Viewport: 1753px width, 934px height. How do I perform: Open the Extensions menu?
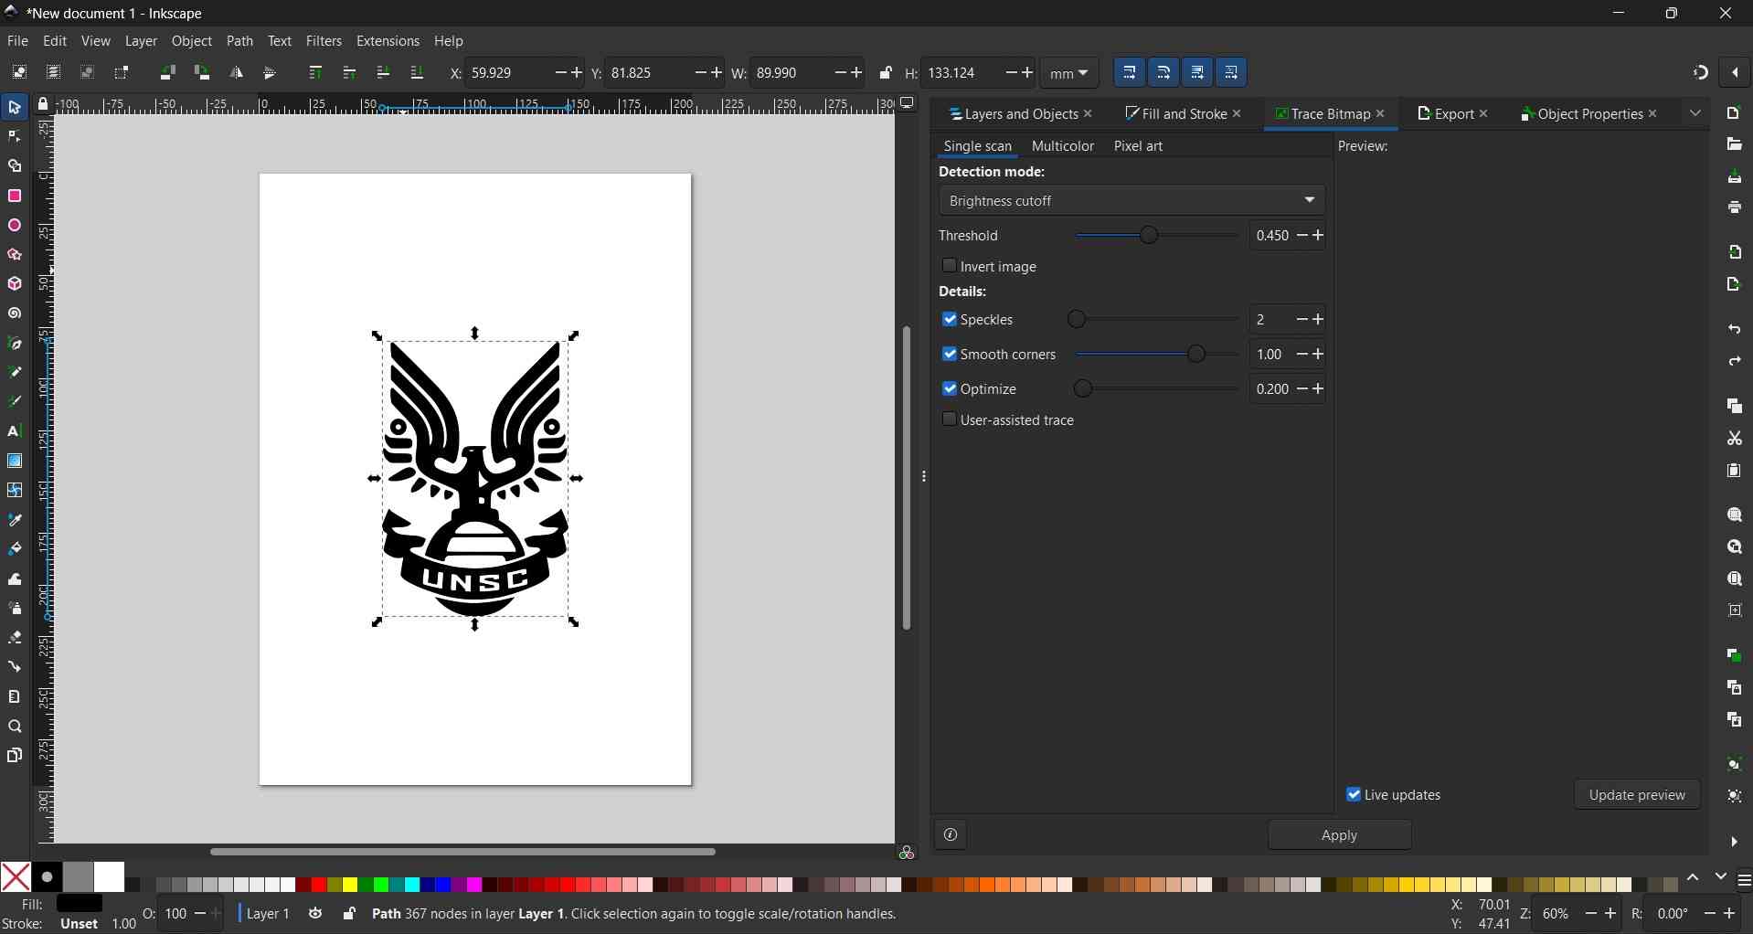(x=388, y=41)
